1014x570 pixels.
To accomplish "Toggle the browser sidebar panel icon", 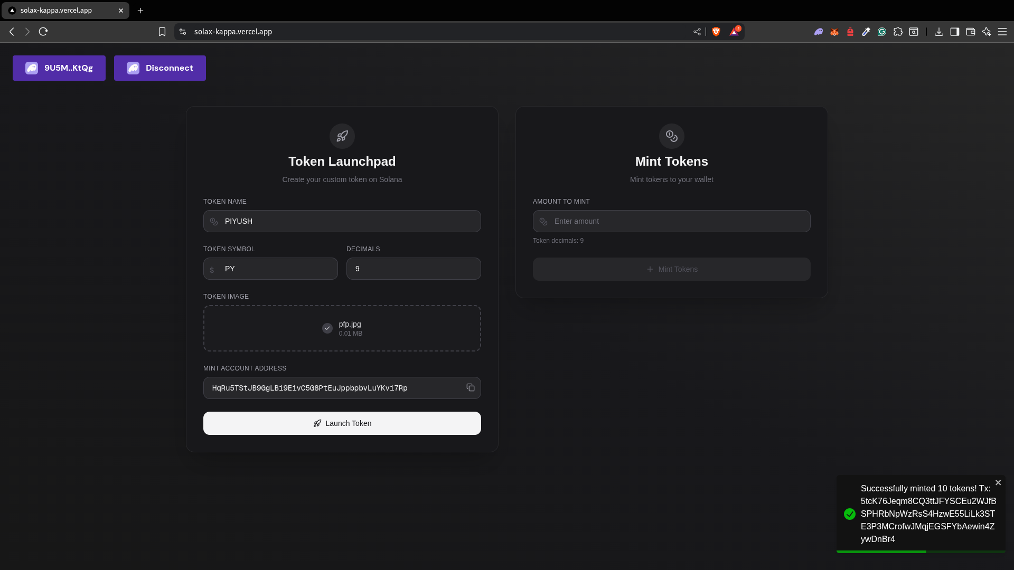I will point(955,32).
